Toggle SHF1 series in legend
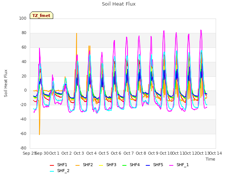Viewport: 238px width, 178px height. click(58, 165)
